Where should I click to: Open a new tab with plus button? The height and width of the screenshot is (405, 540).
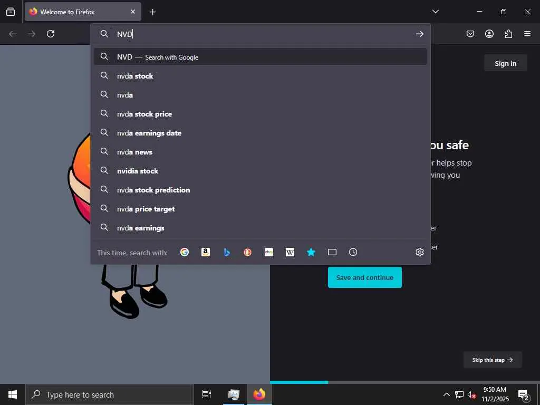pyautogui.click(x=152, y=12)
